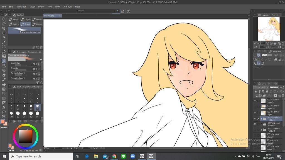285x160 pixels.
Task: Pick the Eyedropper tool
Action: click(4, 42)
